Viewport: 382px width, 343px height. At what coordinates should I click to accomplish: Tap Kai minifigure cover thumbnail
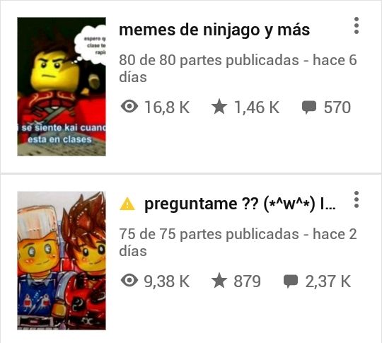click(x=62, y=86)
